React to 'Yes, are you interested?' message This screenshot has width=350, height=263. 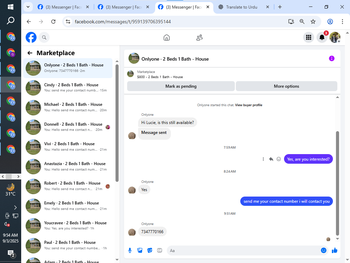[x=279, y=159]
